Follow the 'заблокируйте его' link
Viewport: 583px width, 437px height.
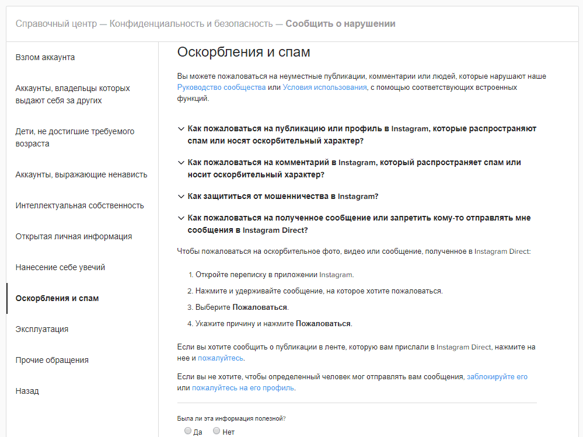pos(497,377)
